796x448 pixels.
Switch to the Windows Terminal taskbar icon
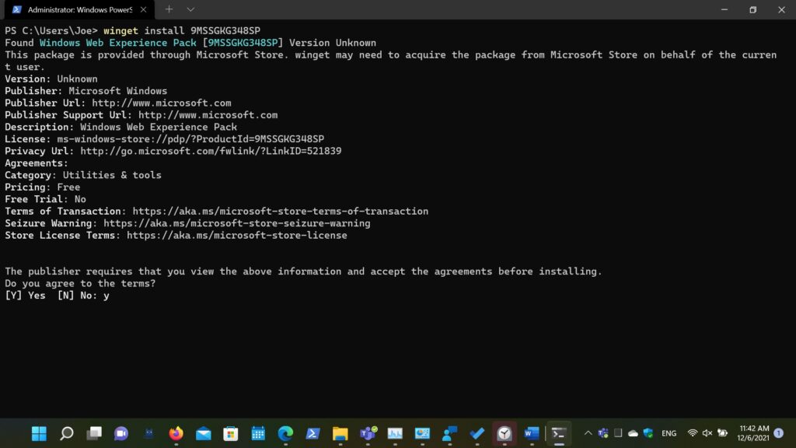[x=558, y=433]
